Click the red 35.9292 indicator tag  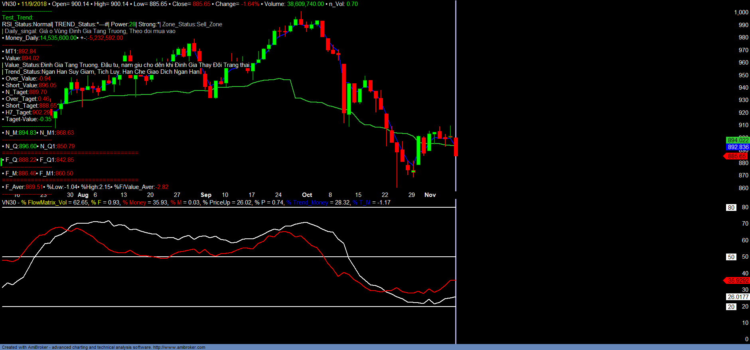click(x=737, y=281)
